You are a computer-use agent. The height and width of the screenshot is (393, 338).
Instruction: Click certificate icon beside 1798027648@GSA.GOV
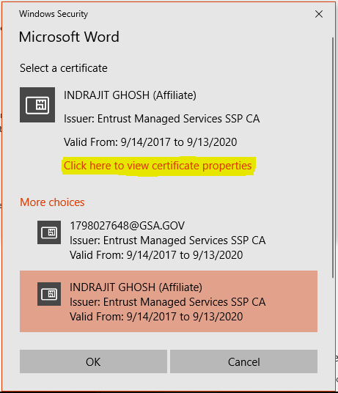(x=49, y=232)
